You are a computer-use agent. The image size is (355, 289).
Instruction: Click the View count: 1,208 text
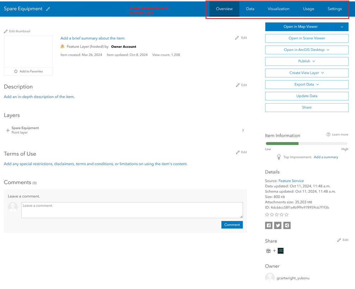[x=166, y=55]
